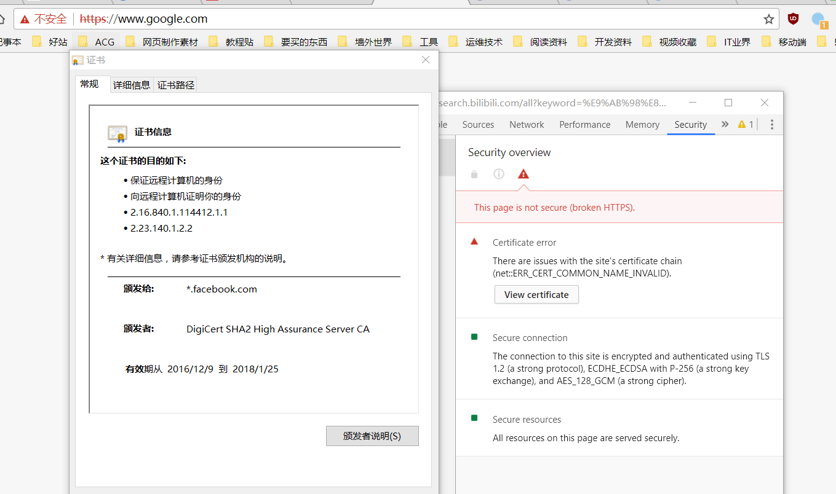Open DevTools three-dot customize menu
The height and width of the screenshot is (494, 836).
pyautogui.click(x=771, y=124)
